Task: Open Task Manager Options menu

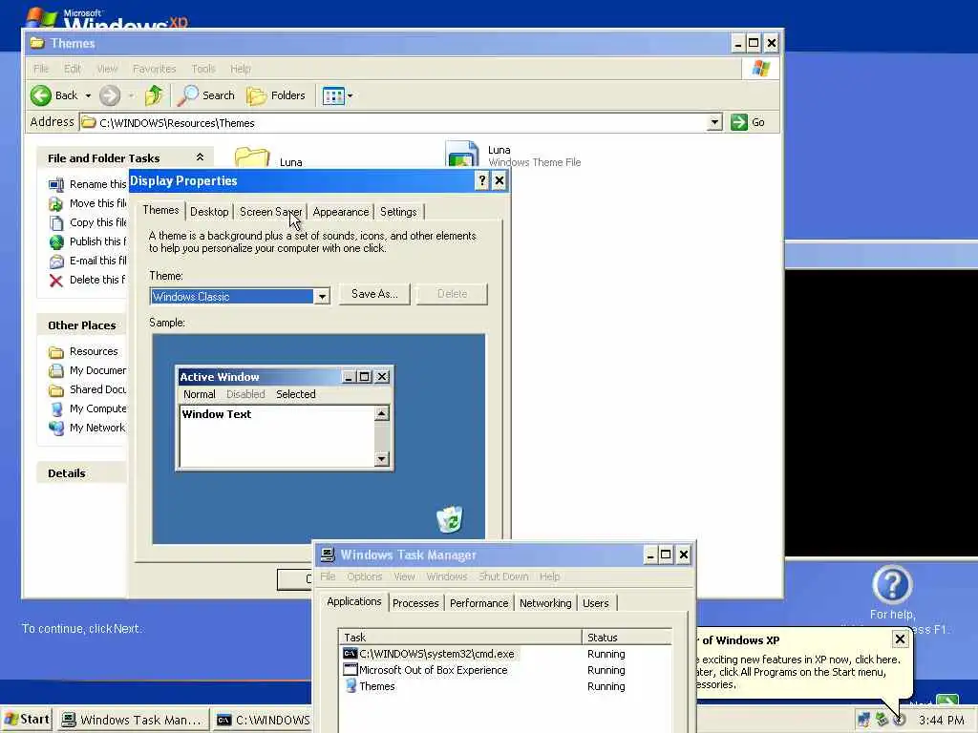Action: (x=364, y=576)
